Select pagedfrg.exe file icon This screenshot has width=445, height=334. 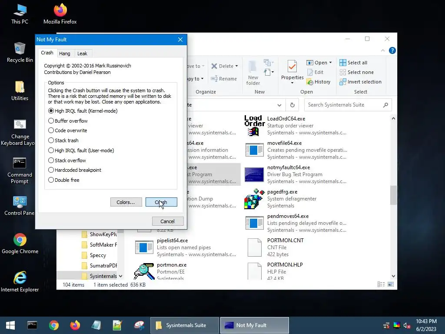254,199
